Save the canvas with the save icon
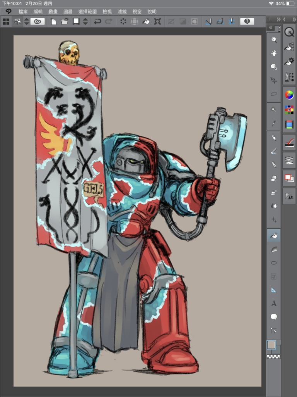 [x=76, y=22]
